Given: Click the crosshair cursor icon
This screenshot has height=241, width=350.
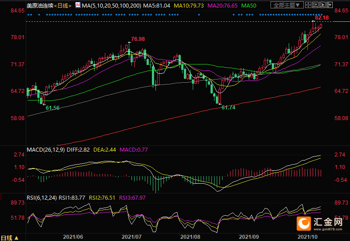Looking at the screenshot, I should tap(308, 5).
